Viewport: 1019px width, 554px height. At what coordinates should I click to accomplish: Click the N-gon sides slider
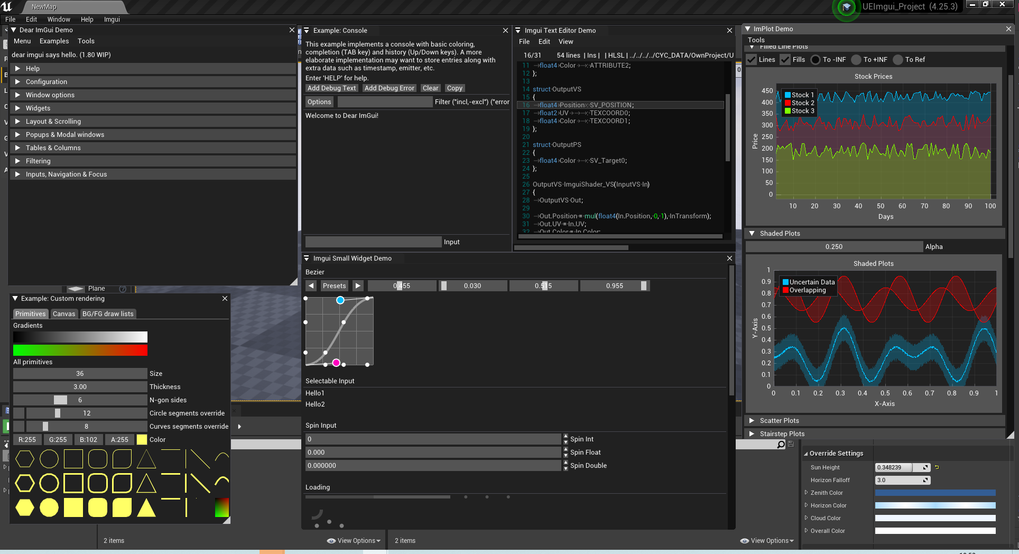point(80,400)
